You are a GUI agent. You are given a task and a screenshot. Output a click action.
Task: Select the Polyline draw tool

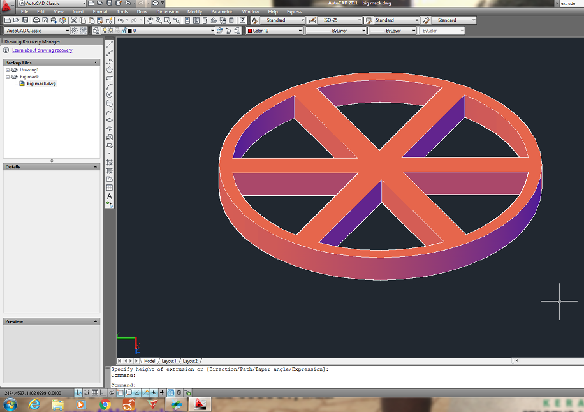click(x=110, y=61)
